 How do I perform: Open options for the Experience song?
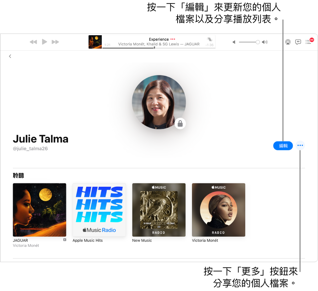pos(172,39)
